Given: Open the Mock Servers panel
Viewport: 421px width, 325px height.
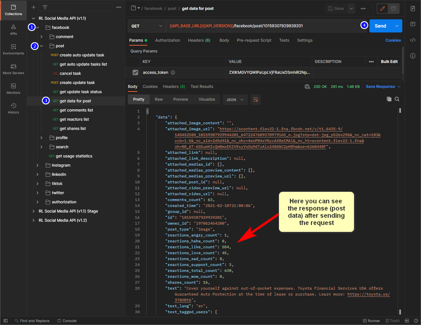Looking at the screenshot, I should tap(13, 69).
